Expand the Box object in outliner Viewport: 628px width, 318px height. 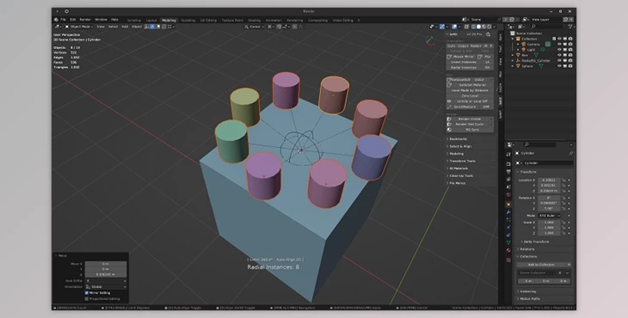click(x=512, y=55)
